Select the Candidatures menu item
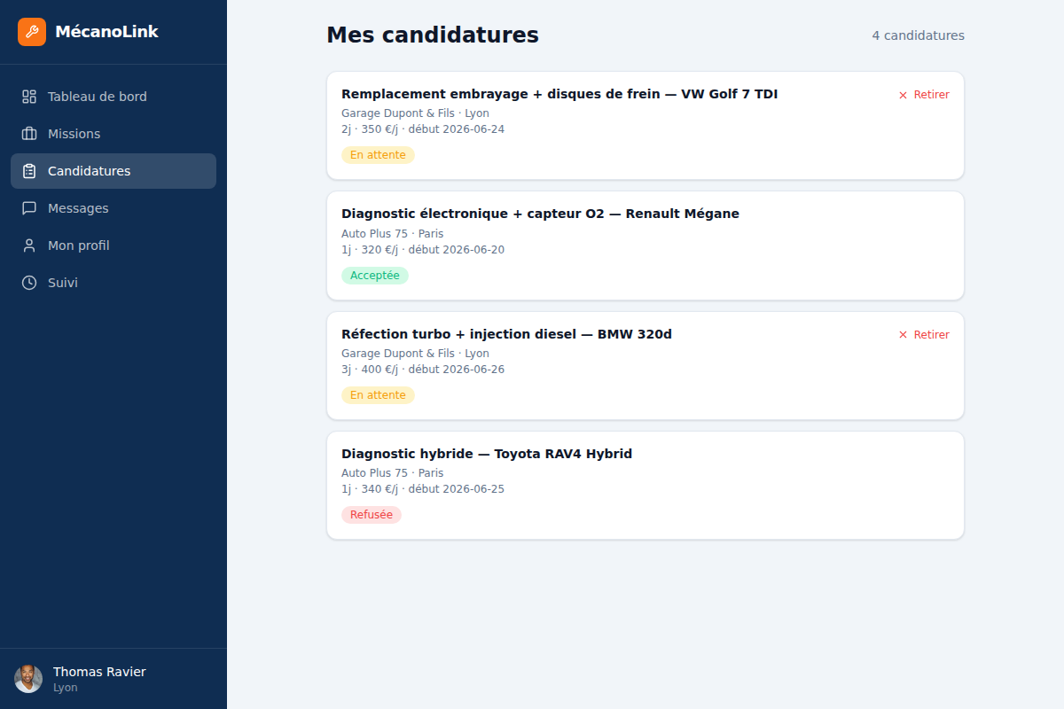This screenshot has width=1064, height=709. click(x=113, y=171)
